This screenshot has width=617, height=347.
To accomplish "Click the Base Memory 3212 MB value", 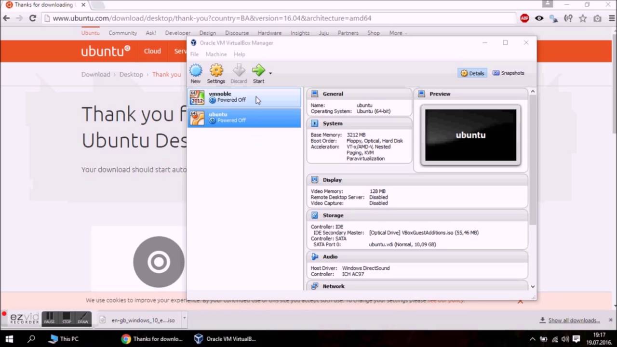I will 356,135.
